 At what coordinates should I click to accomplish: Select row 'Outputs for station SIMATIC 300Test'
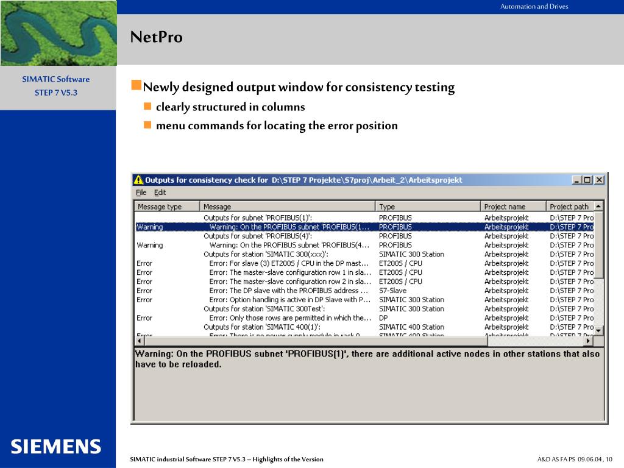point(364,309)
